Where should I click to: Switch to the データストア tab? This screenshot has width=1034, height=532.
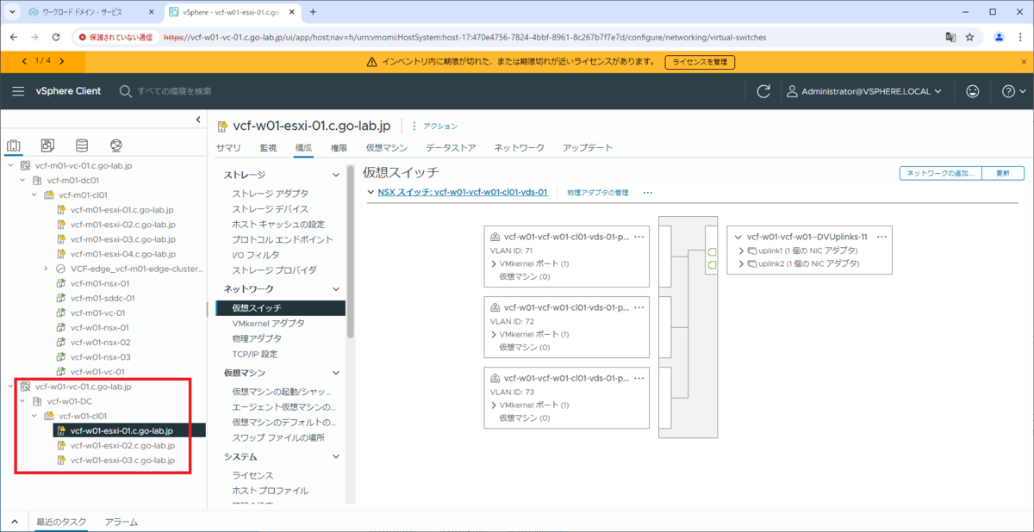coord(451,148)
